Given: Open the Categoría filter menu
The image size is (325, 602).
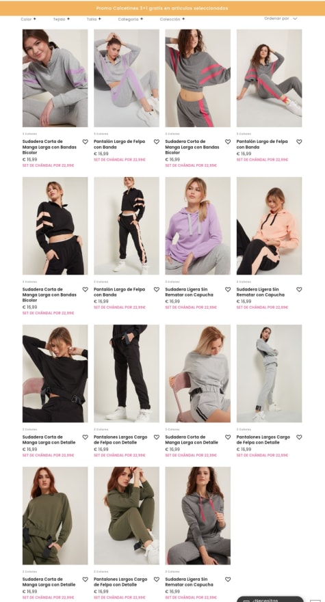Looking at the screenshot, I should pyautogui.click(x=131, y=19).
